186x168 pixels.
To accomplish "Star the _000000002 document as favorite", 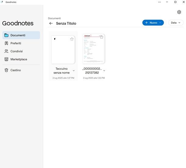I will pyautogui.click(x=102, y=37).
